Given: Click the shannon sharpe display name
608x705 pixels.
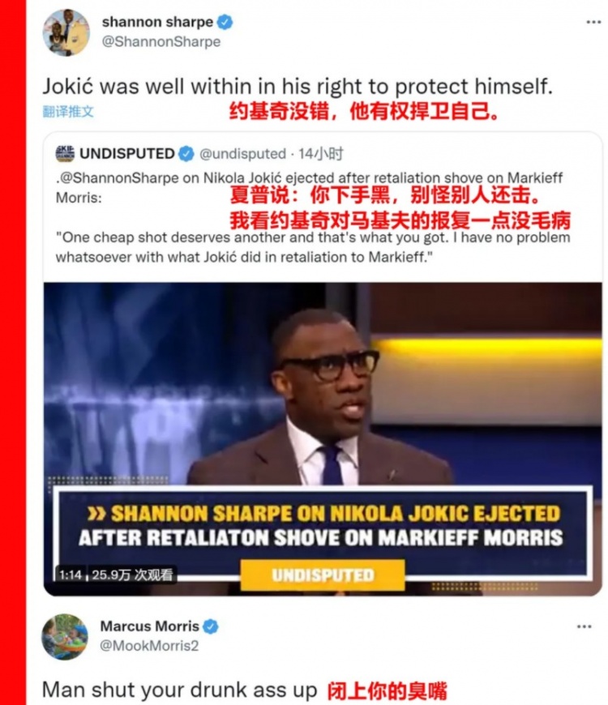Looking at the screenshot, I should [157, 22].
